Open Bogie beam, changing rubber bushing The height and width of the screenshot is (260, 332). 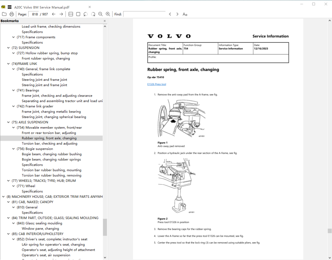52,154
